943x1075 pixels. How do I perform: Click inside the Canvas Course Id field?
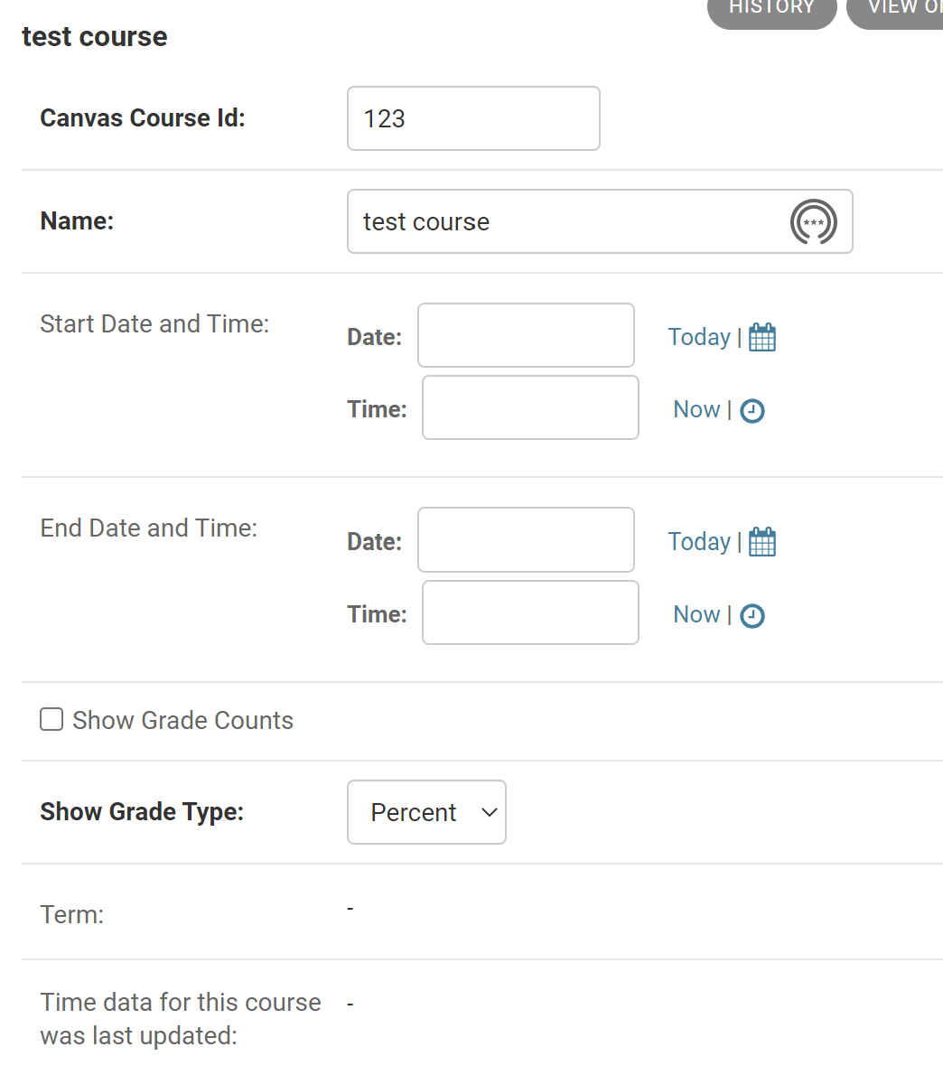(472, 118)
